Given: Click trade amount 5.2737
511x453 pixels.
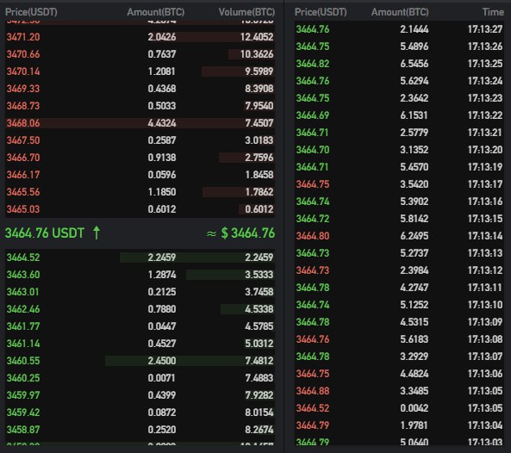Looking at the screenshot, I should click(x=414, y=253).
